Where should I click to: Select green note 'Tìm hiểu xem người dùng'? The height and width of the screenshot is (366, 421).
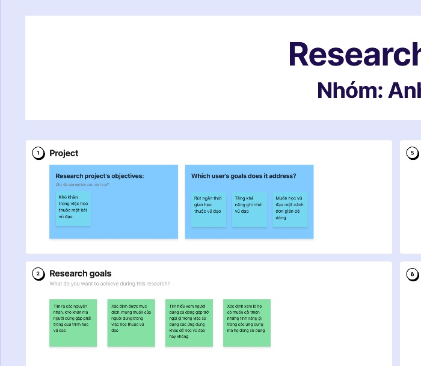pos(189,323)
